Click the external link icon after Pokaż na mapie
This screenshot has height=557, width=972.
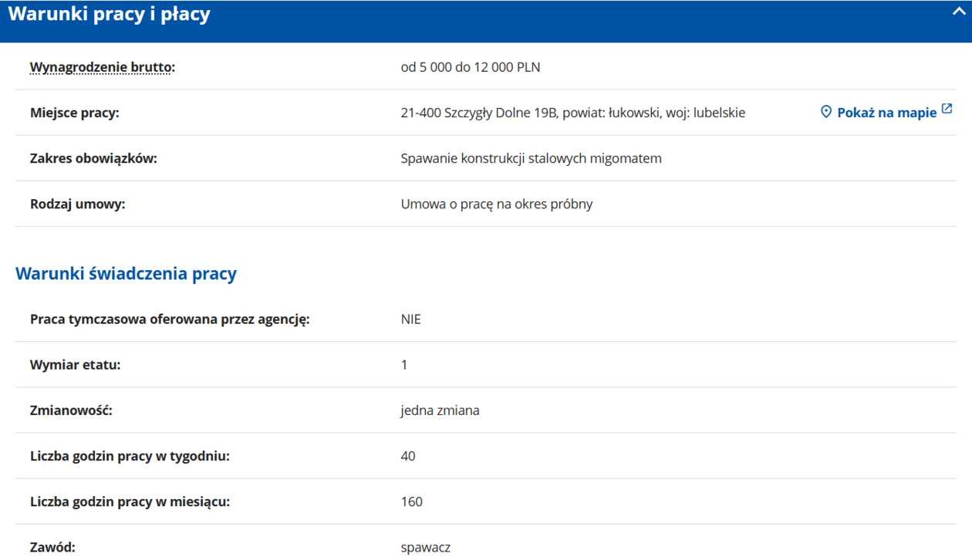pyautogui.click(x=947, y=110)
